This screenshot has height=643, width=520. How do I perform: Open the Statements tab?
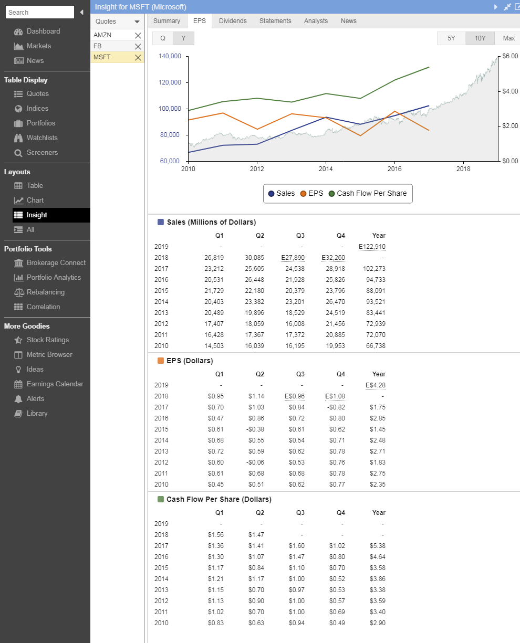tap(275, 21)
